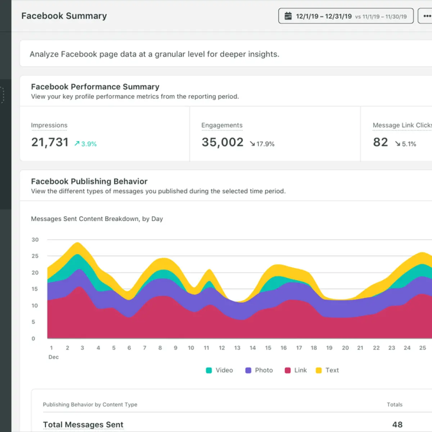Click the Impressions metric label
This screenshot has width=432, height=432.
(49, 125)
